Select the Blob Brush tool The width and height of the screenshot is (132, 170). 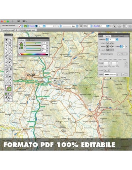[7, 56]
